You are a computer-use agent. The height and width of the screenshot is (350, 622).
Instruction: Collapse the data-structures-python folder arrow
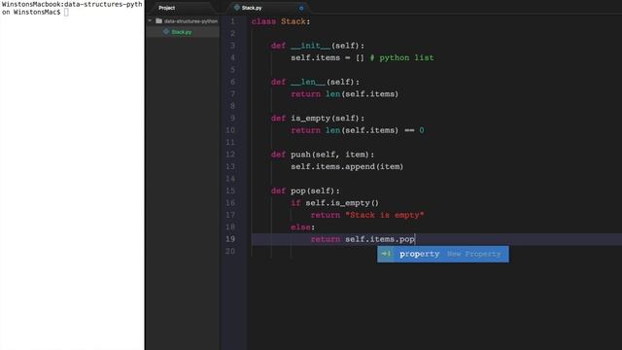click(150, 20)
